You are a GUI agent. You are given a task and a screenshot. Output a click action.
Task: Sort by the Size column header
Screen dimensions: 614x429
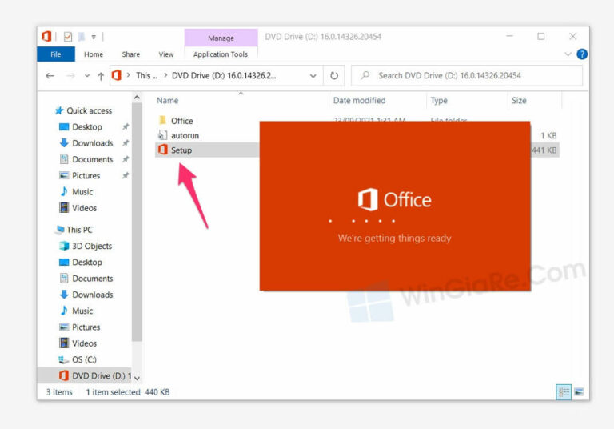[519, 100]
